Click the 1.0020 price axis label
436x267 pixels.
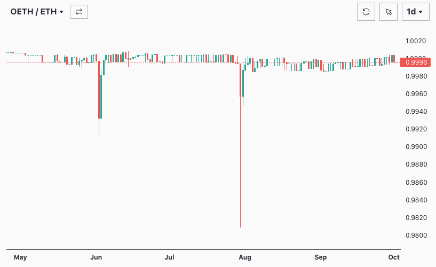(416, 41)
